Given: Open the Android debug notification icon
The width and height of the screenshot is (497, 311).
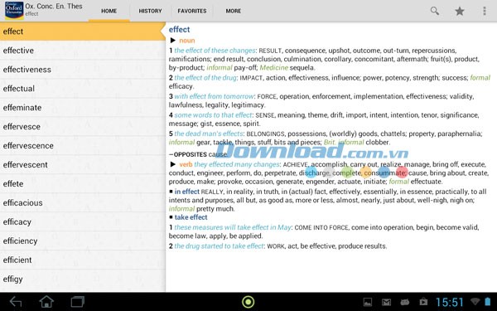Looking at the screenshot, I should (x=405, y=302).
